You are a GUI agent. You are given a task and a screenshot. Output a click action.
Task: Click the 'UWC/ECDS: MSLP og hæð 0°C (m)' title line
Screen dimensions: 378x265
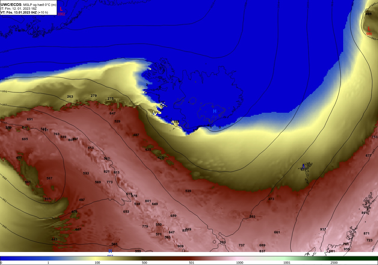tap(28, 4)
